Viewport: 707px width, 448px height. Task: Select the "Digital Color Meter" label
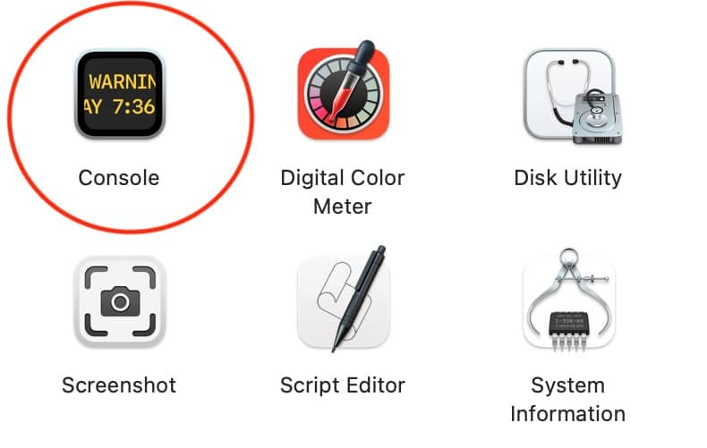point(343,192)
